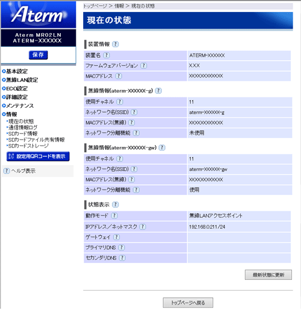Click help icon for セカンダリDNS
Image resolution: width=301 pixels, height=310 pixels.
pyautogui.click(x=122, y=258)
